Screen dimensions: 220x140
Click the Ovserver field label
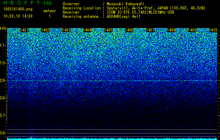pos(71,4)
